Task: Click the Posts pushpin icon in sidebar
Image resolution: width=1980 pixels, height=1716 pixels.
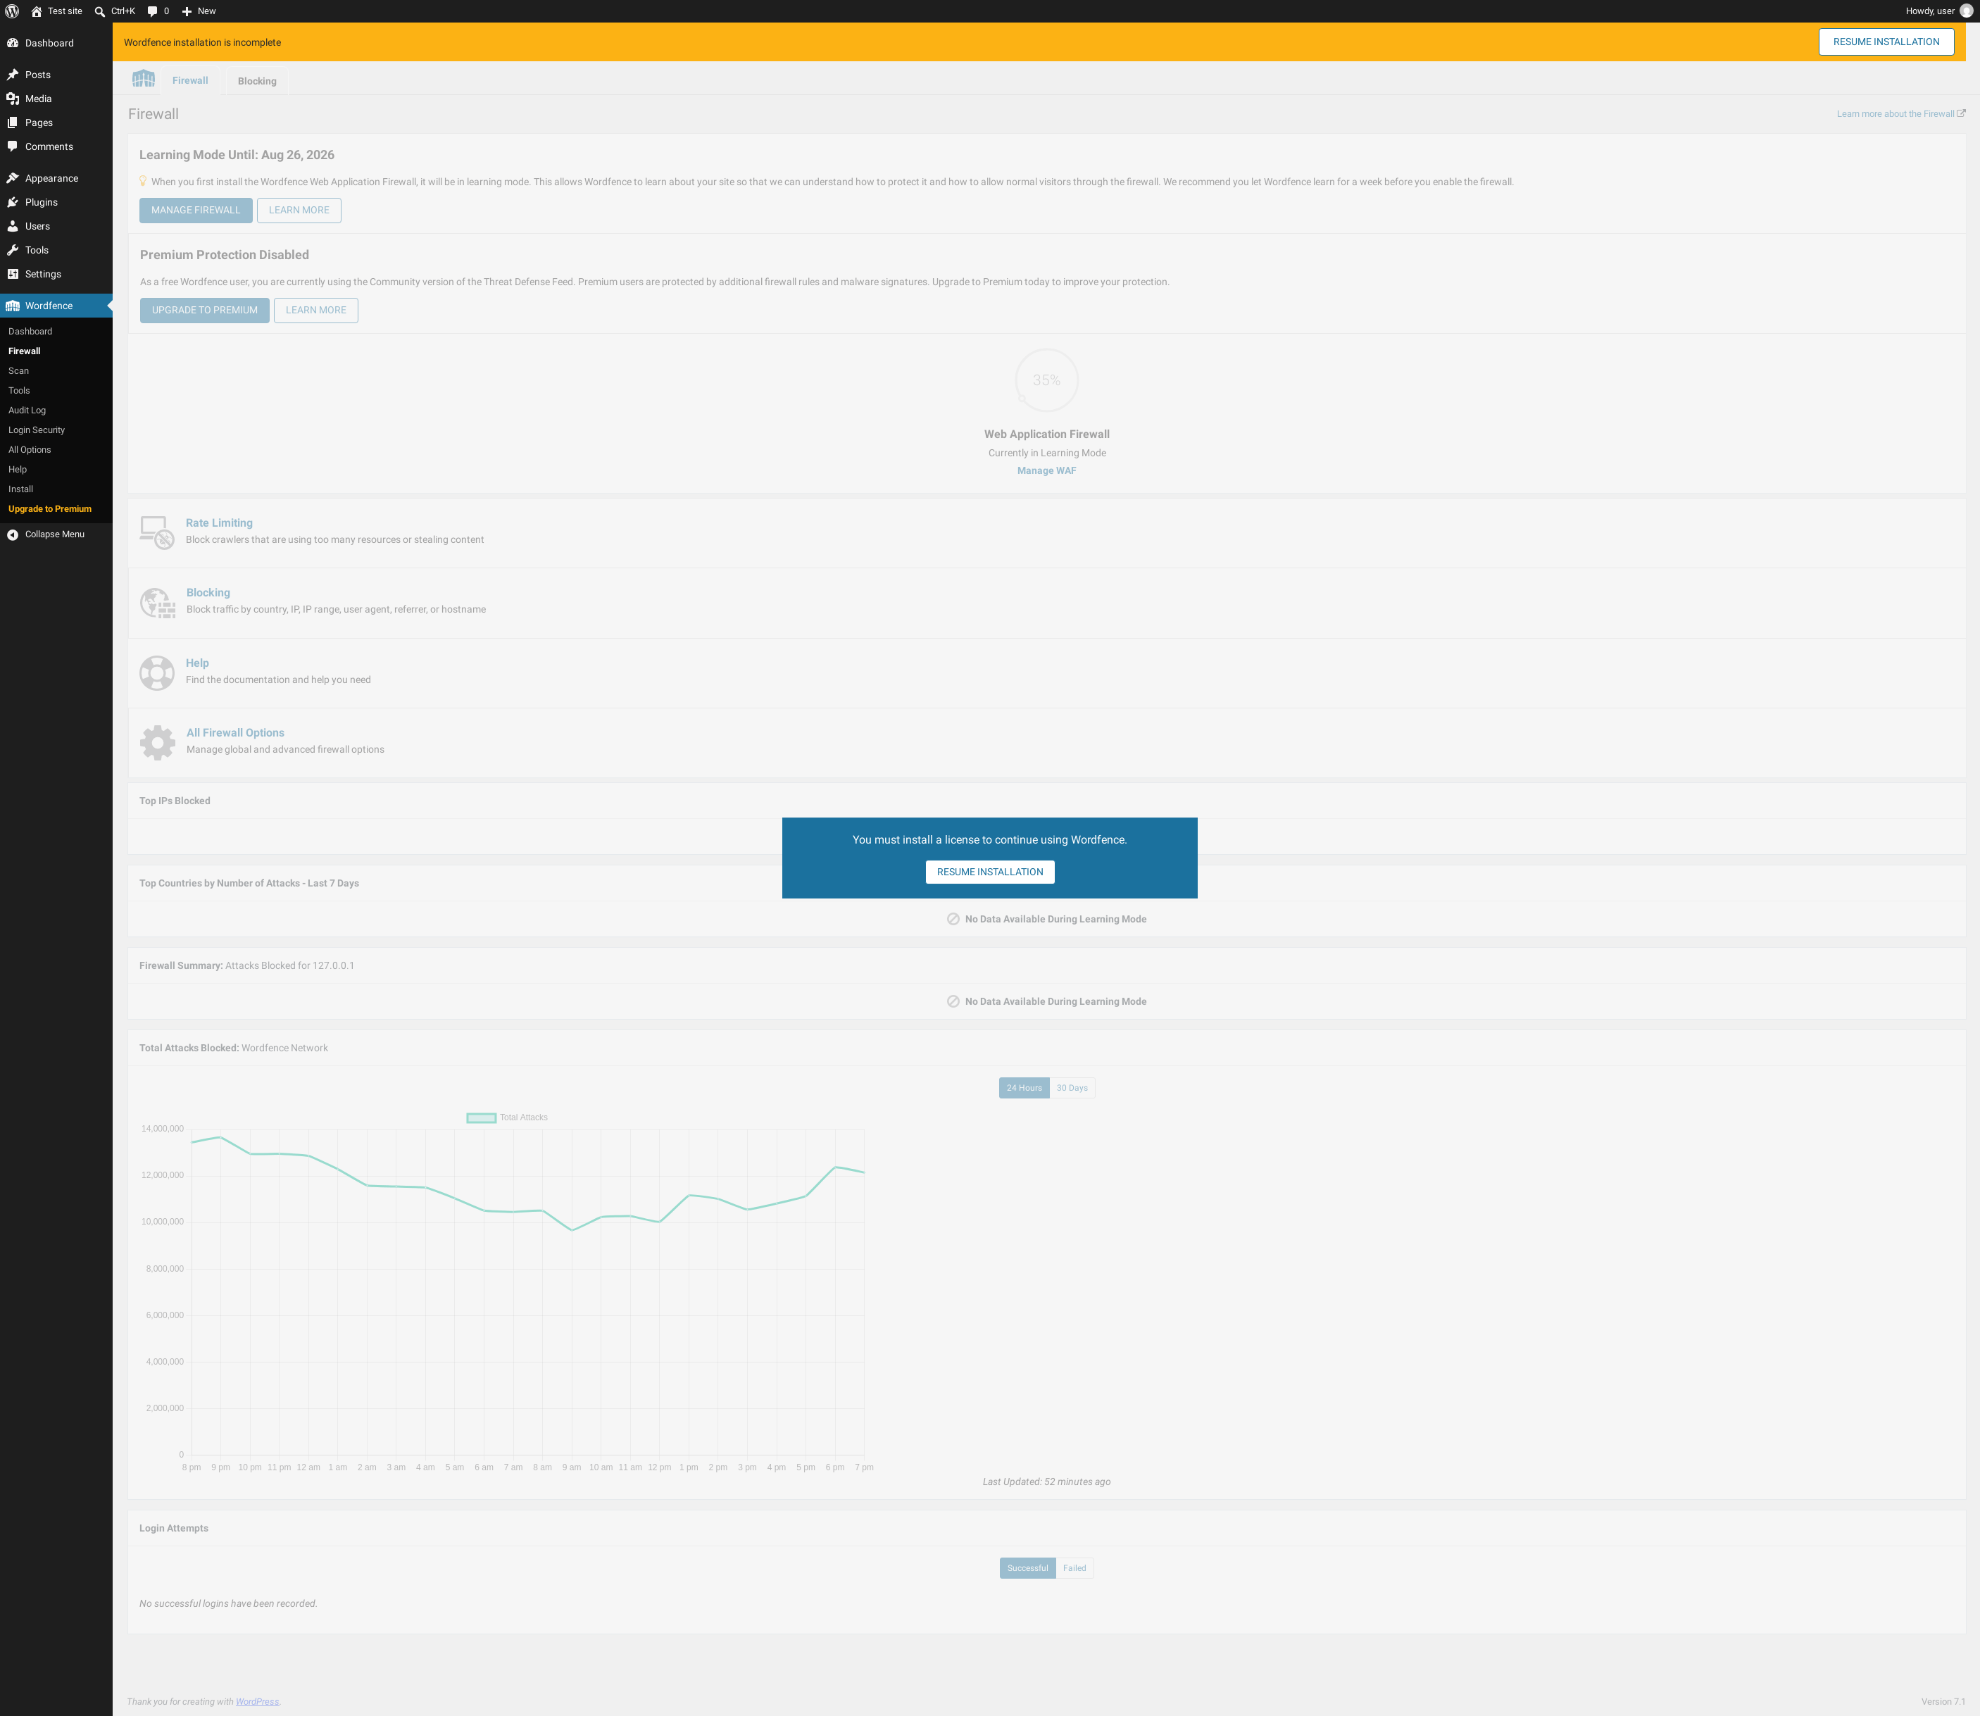Action: tap(13, 75)
